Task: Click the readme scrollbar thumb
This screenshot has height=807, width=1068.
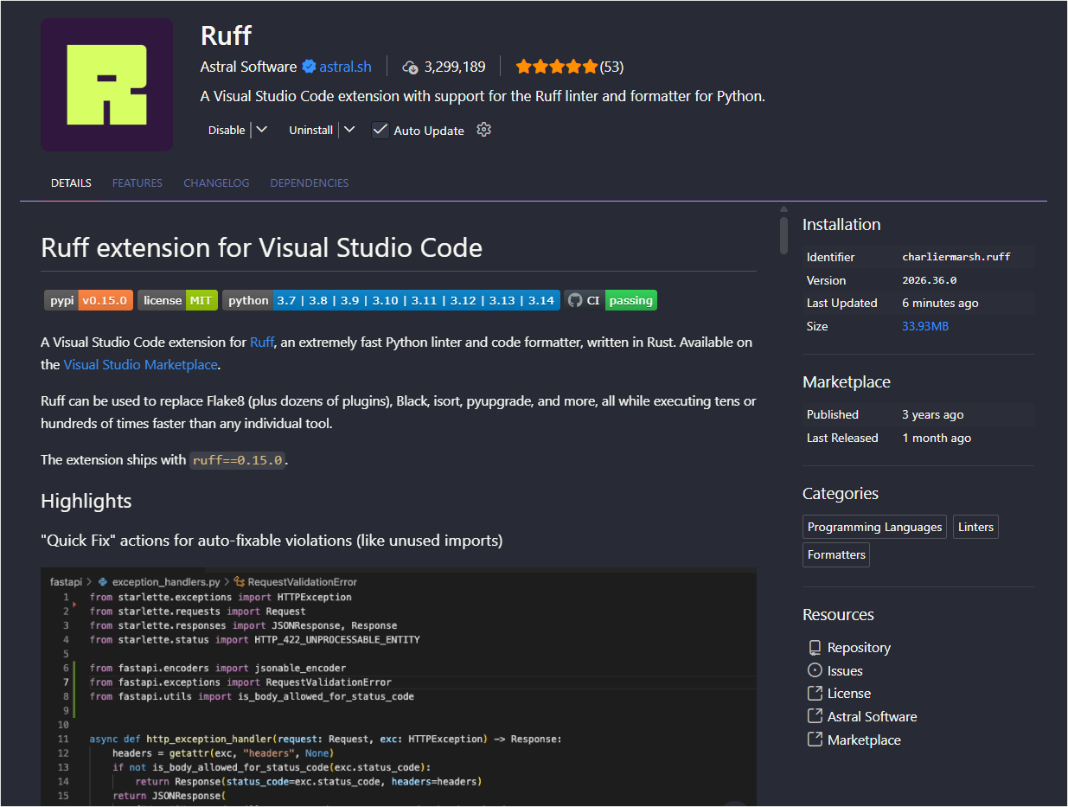Action: (783, 234)
